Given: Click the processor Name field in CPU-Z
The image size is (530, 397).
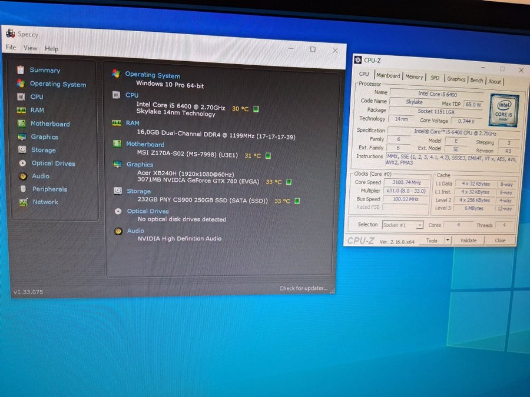Looking at the screenshot, I should [x=438, y=94].
